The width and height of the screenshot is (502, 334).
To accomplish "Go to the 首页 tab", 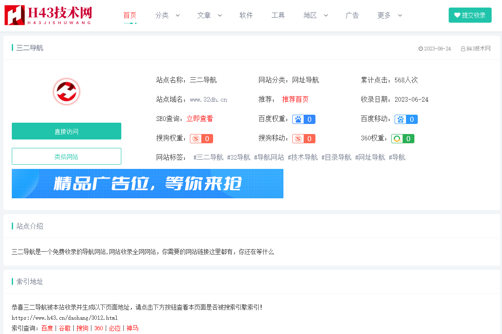I will pyautogui.click(x=130, y=16).
